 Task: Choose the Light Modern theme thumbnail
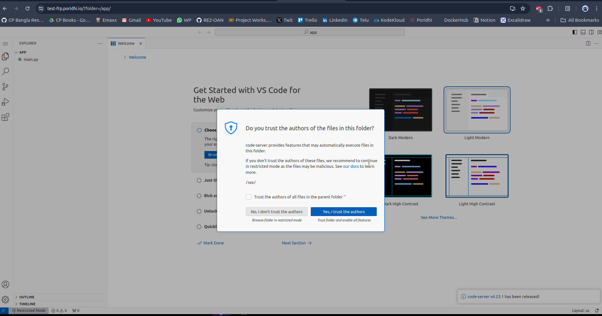pos(477,110)
